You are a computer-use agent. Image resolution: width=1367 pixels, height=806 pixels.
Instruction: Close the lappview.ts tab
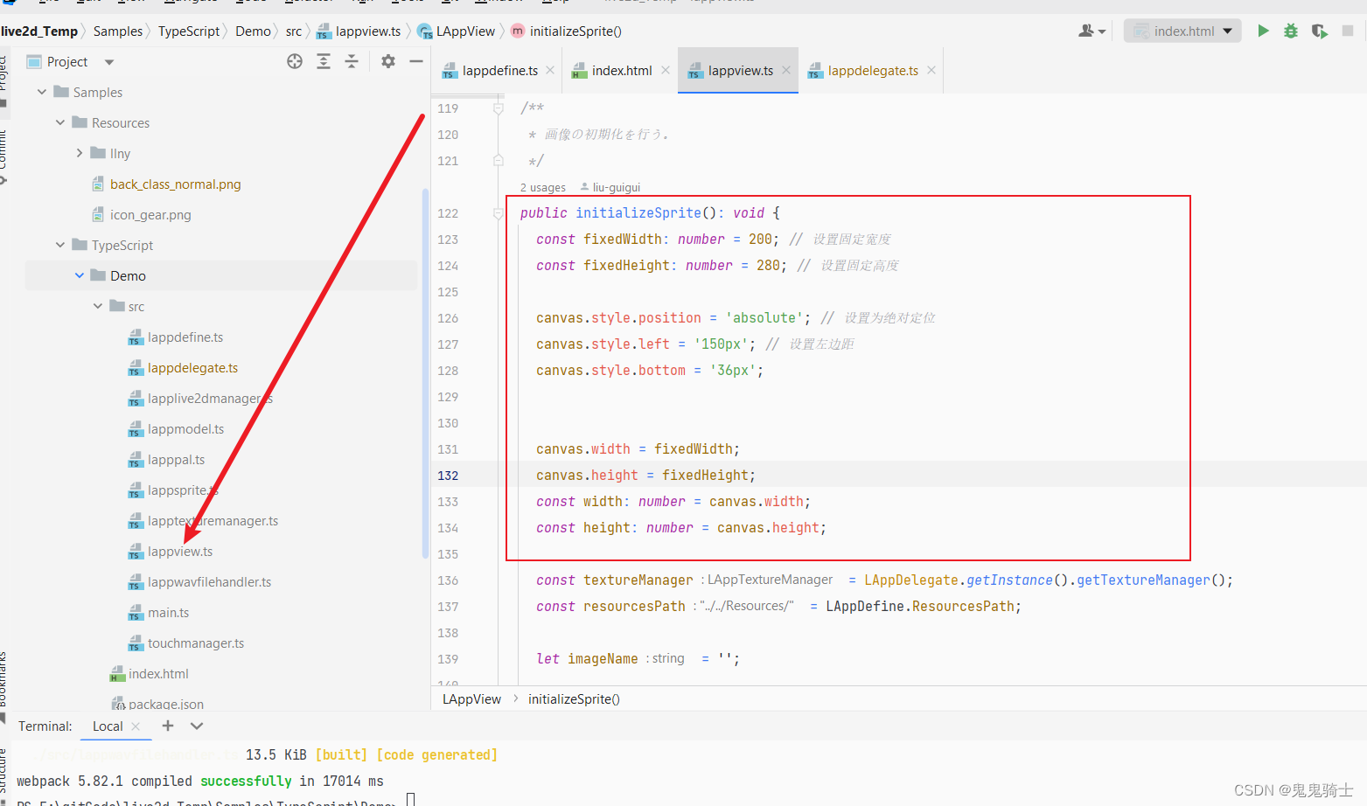click(x=786, y=70)
